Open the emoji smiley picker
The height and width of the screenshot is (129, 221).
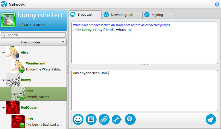tap(78, 119)
